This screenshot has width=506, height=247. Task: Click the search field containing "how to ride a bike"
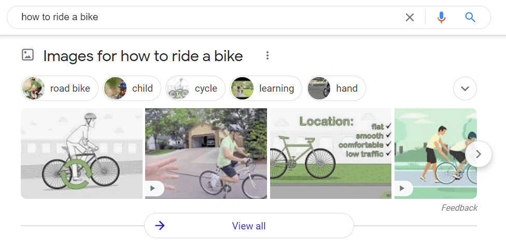(207, 17)
